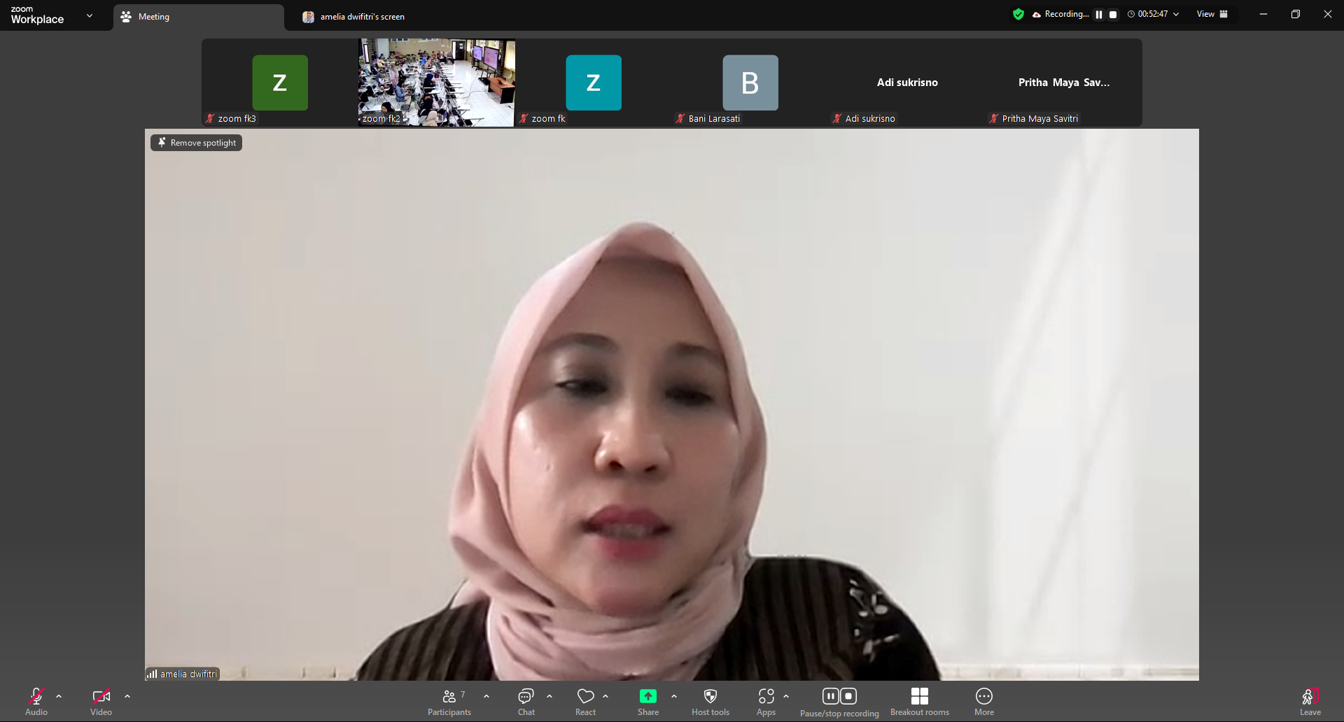This screenshot has width=1344, height=722.
Task: Switch to the Meeting tab
Action: (x=199, y=17)
